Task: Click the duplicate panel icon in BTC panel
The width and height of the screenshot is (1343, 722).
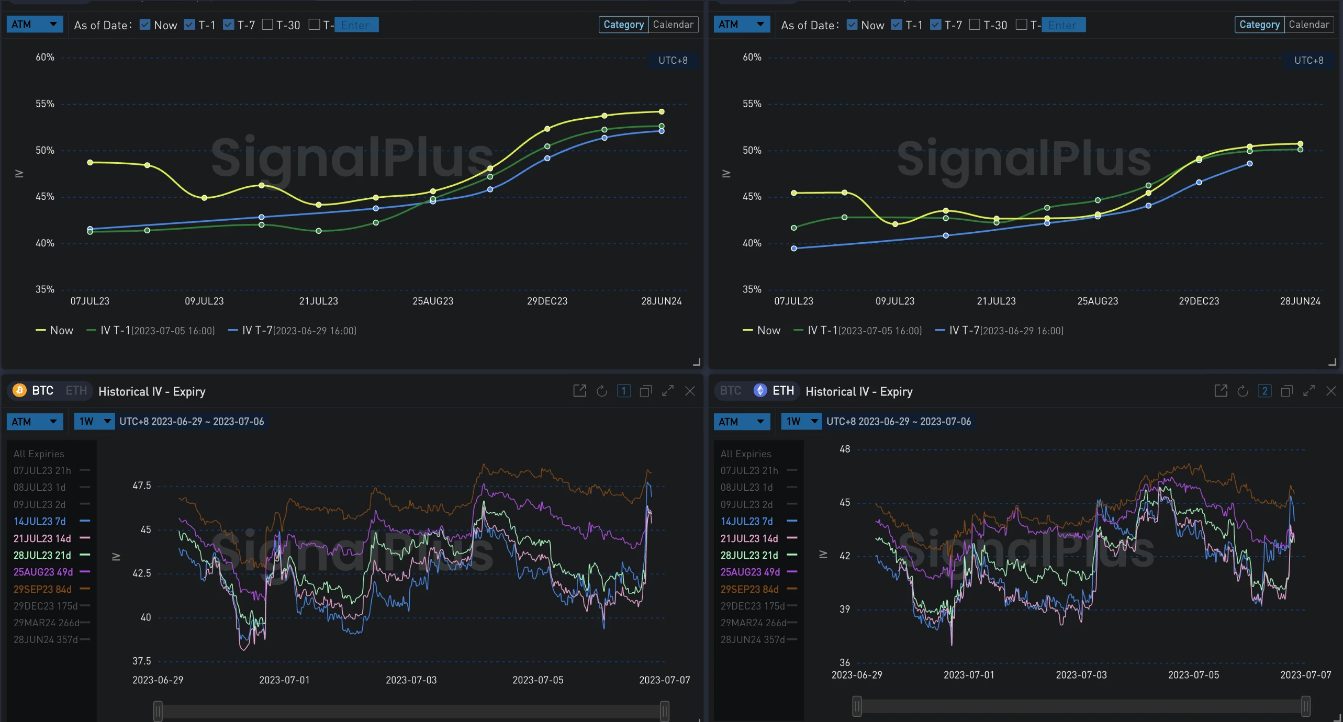Action: coord(646,391)
